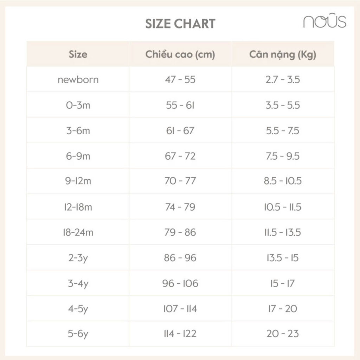Click the 6-9m size cell

point(78,156)
